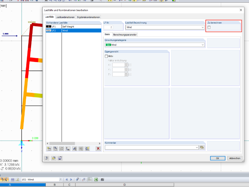This screenshot has width=249, height=187.
Task: Open the Berechnungsparameter tab
Action: pyautogui.click(x=125, y=35)
